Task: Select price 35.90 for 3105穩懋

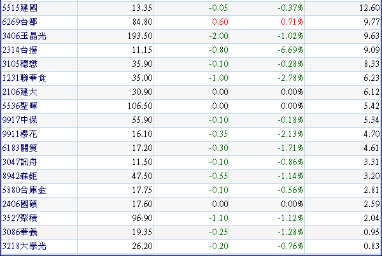Action: (142, 64)
